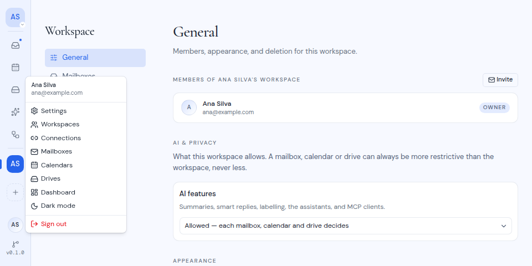Viewport: 532px width, 266px height.
Task: Open the workflow nodes icon in the sidebar
Action: coord(16,134)
